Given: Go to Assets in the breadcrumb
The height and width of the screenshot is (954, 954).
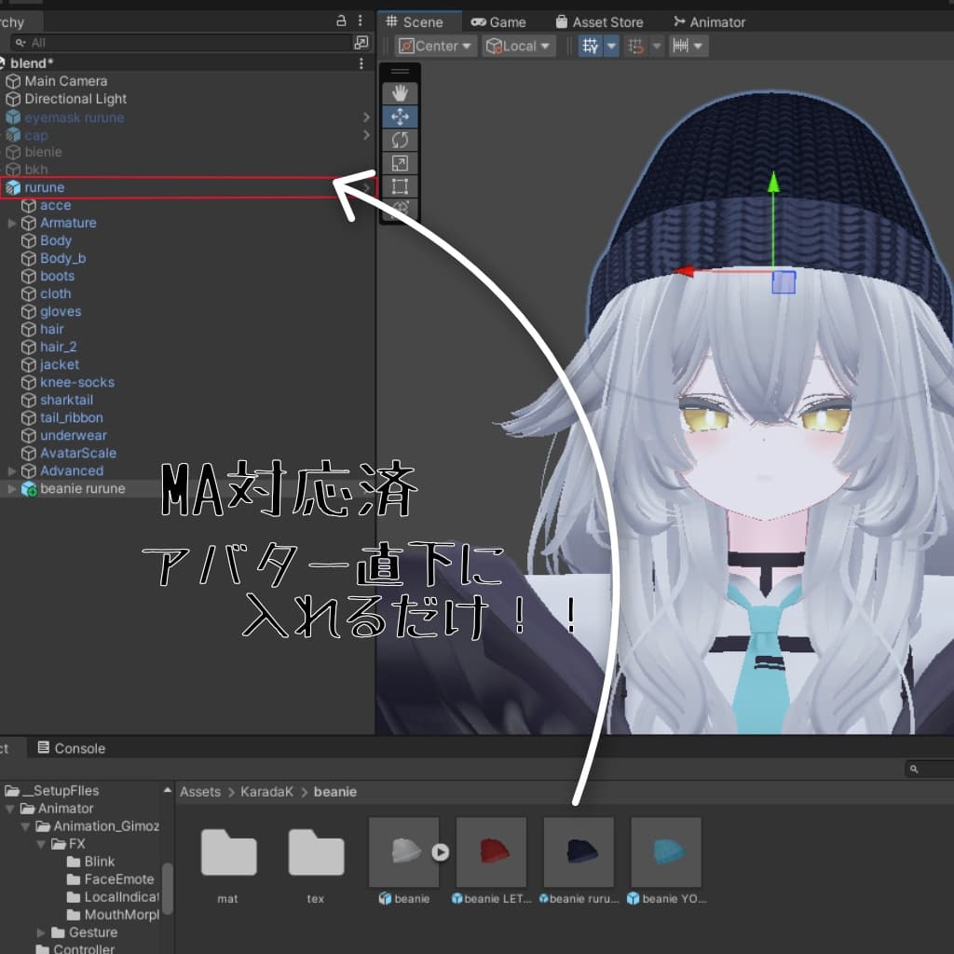Looking at the screenshot, I should point(200,792).
